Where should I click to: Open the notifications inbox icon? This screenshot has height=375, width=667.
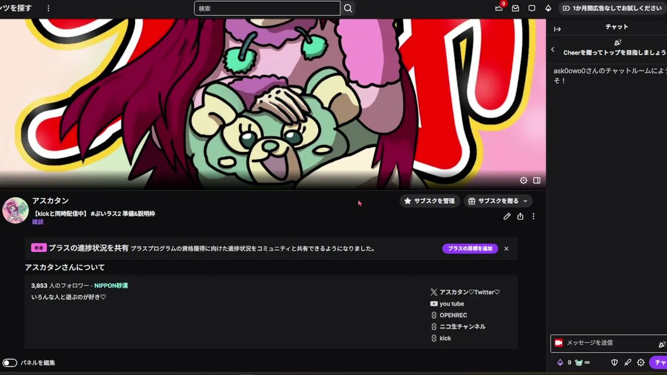coord(515,8)
